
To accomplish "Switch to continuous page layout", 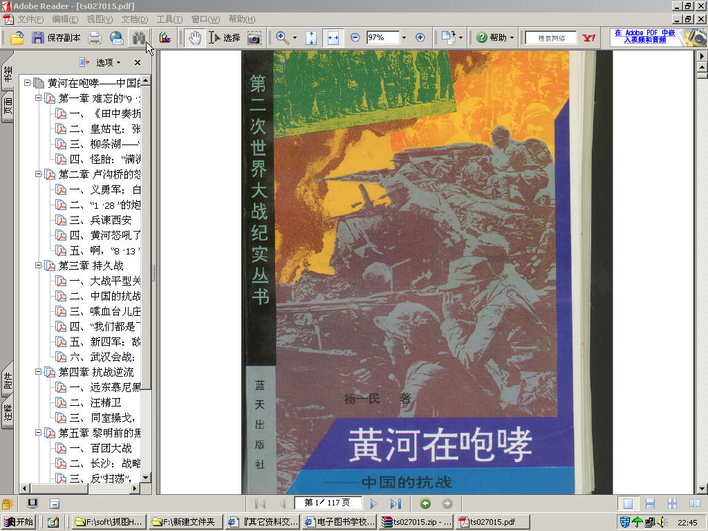I will click(650, 503).
